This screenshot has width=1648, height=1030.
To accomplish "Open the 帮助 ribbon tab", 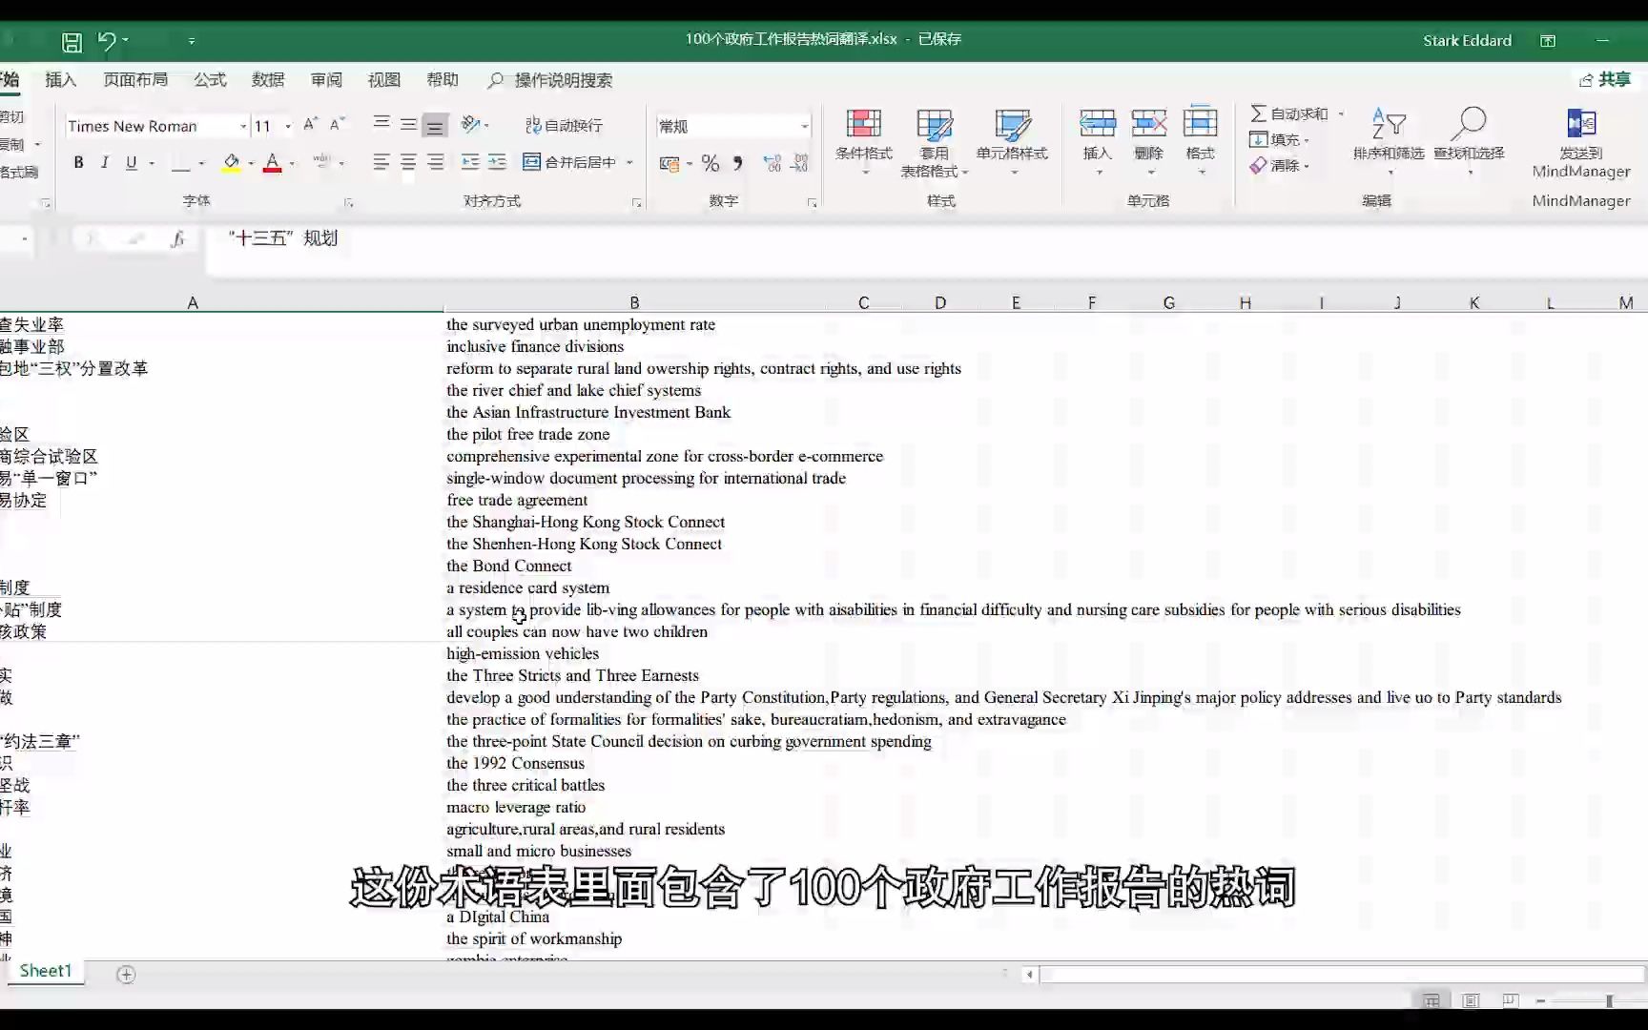I will 443,80.
